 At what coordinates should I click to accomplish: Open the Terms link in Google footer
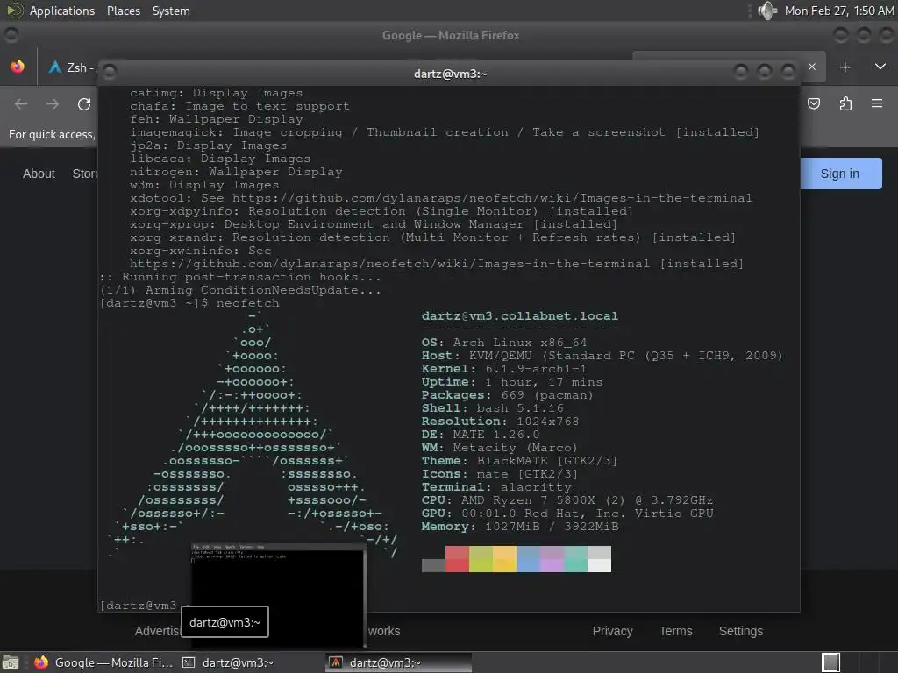tap(675, 631)
